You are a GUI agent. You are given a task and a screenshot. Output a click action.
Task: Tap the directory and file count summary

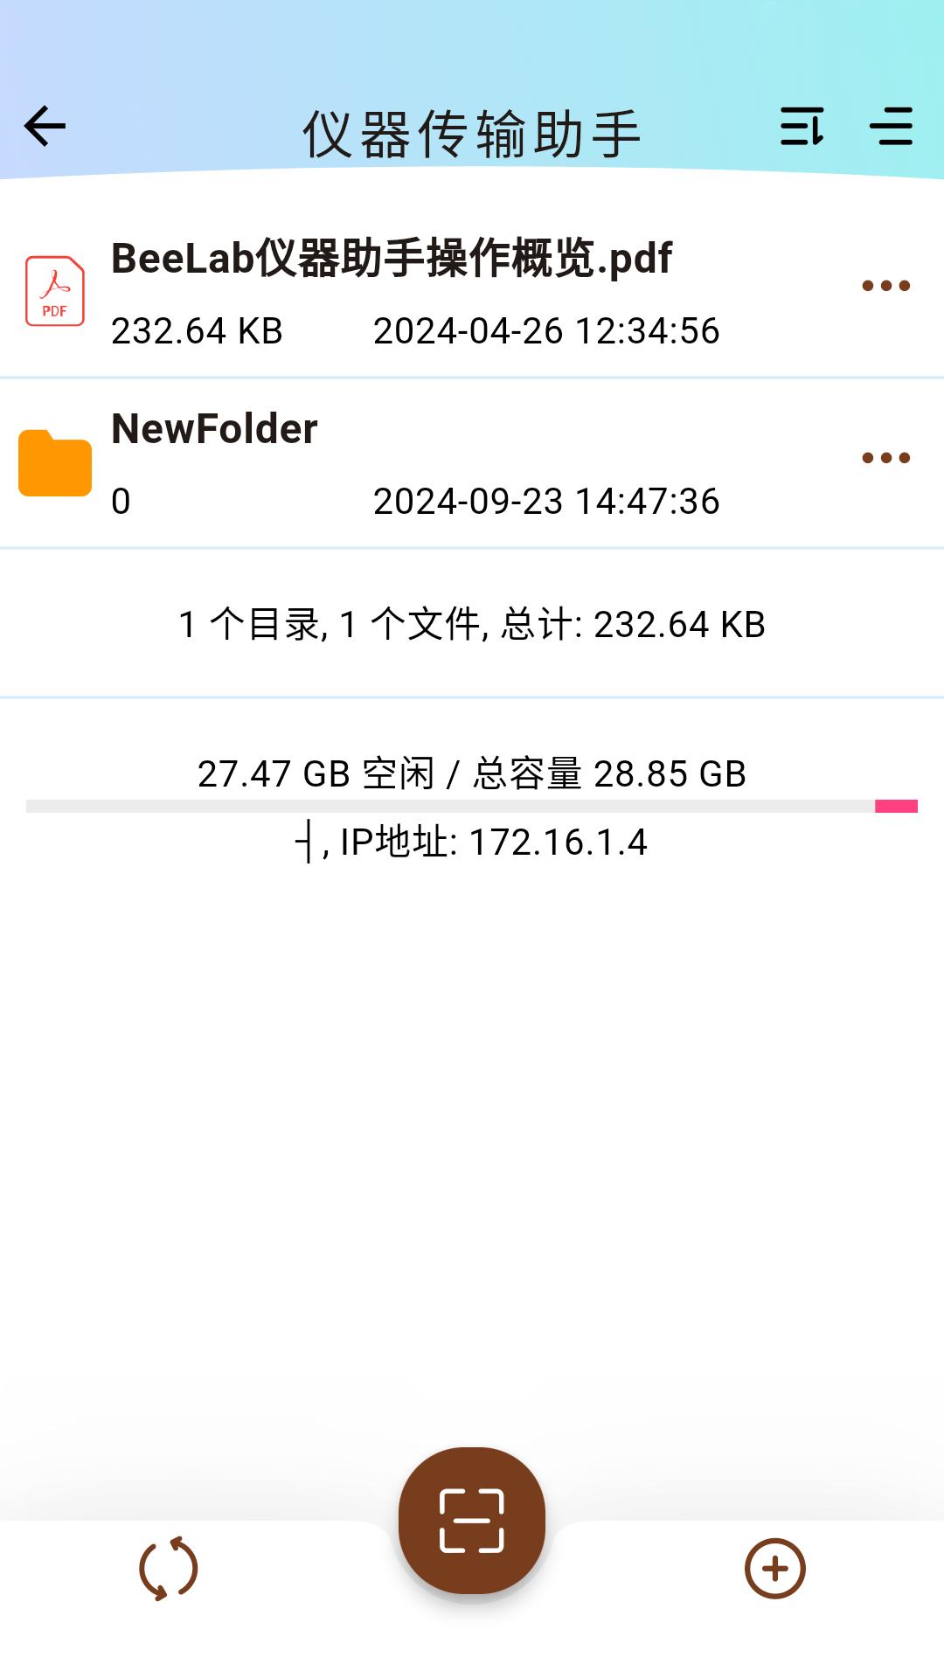coord(472,625)
